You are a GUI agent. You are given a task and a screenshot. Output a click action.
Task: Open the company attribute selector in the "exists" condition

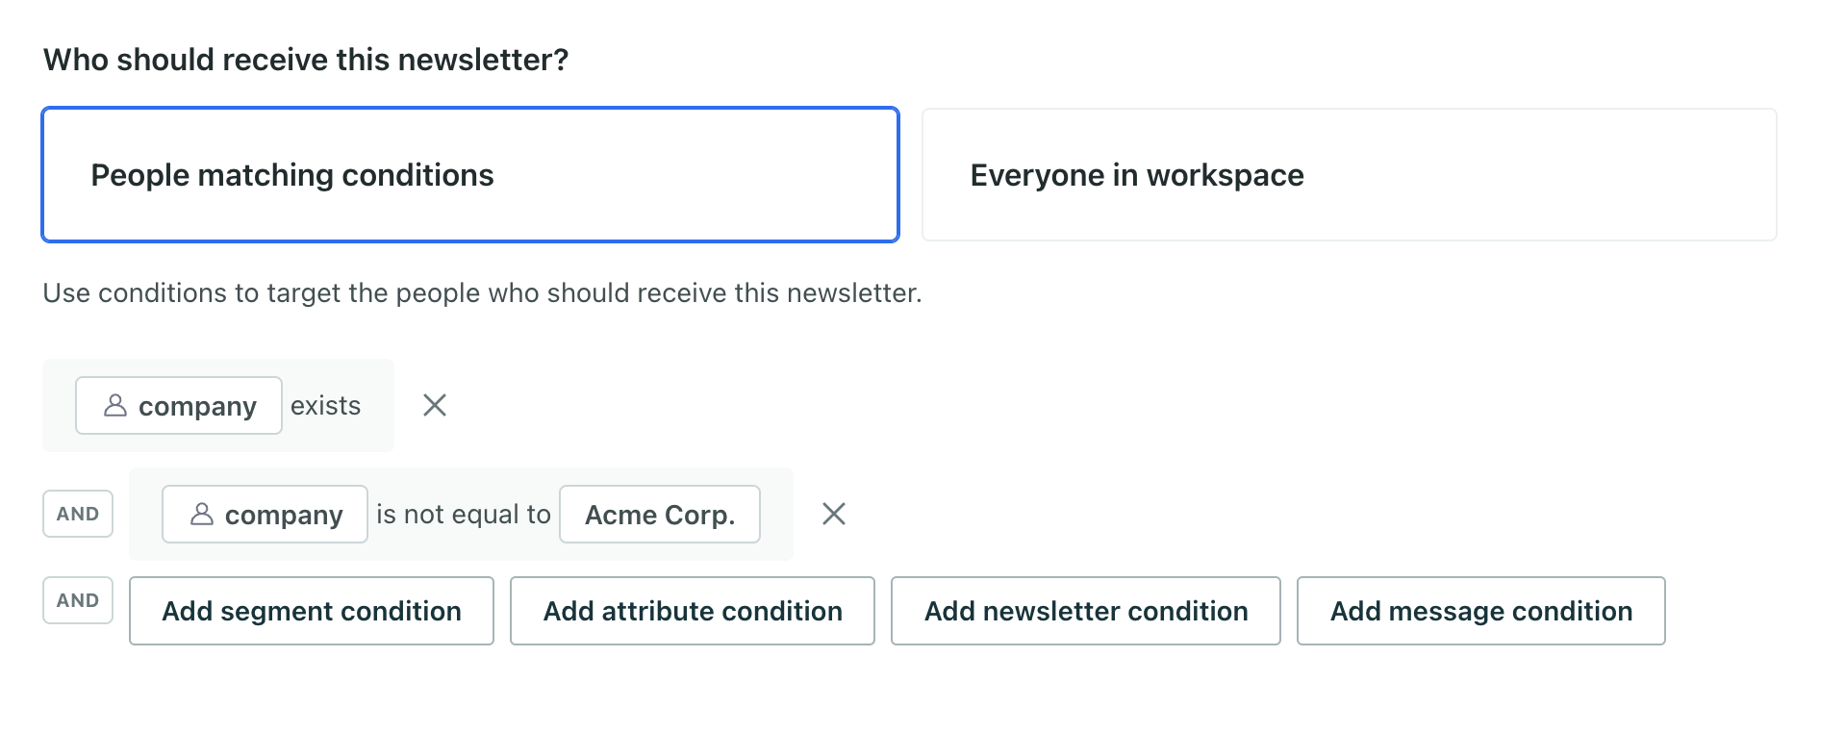[179, 405]
